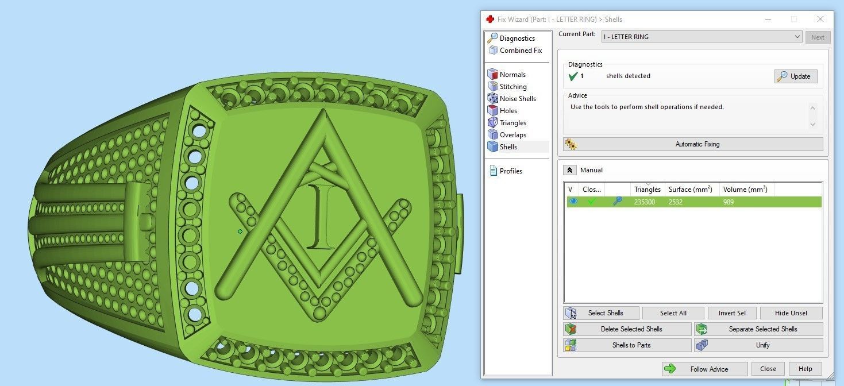Click the Holes icon
844x386 pixels.
pos(492,111)
